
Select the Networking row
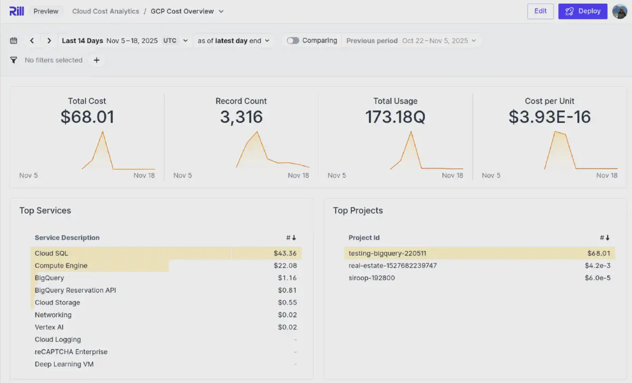tap(166, 315)
